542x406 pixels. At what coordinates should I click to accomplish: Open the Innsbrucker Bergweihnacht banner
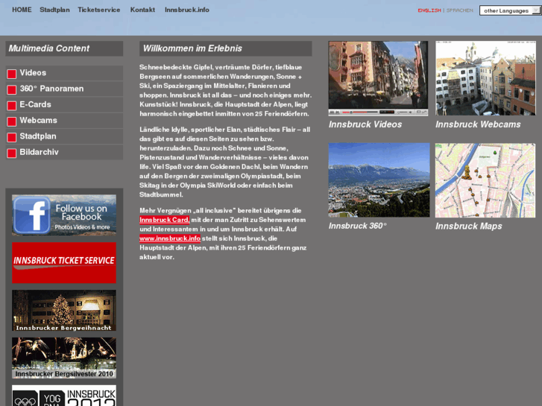pyautogui.click(x=64, y=311)
